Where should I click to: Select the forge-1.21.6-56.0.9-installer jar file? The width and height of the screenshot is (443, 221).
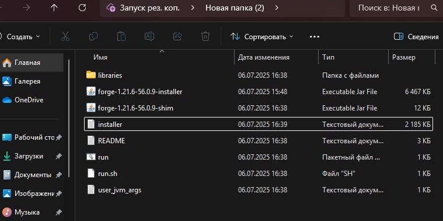(x=258, y=92)
